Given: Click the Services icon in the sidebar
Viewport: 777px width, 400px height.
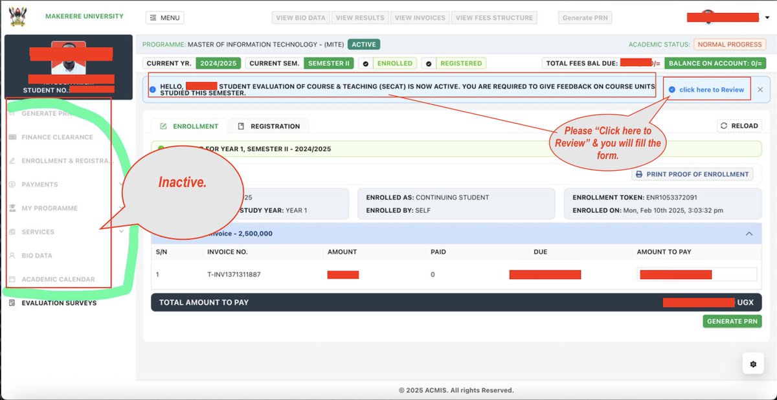Looking at the screenshot, I should 12,232.
